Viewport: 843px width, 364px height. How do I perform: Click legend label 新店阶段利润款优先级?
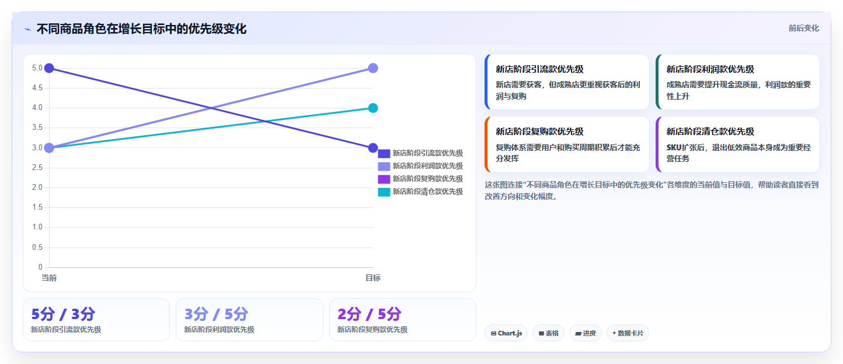click(428, 166)
